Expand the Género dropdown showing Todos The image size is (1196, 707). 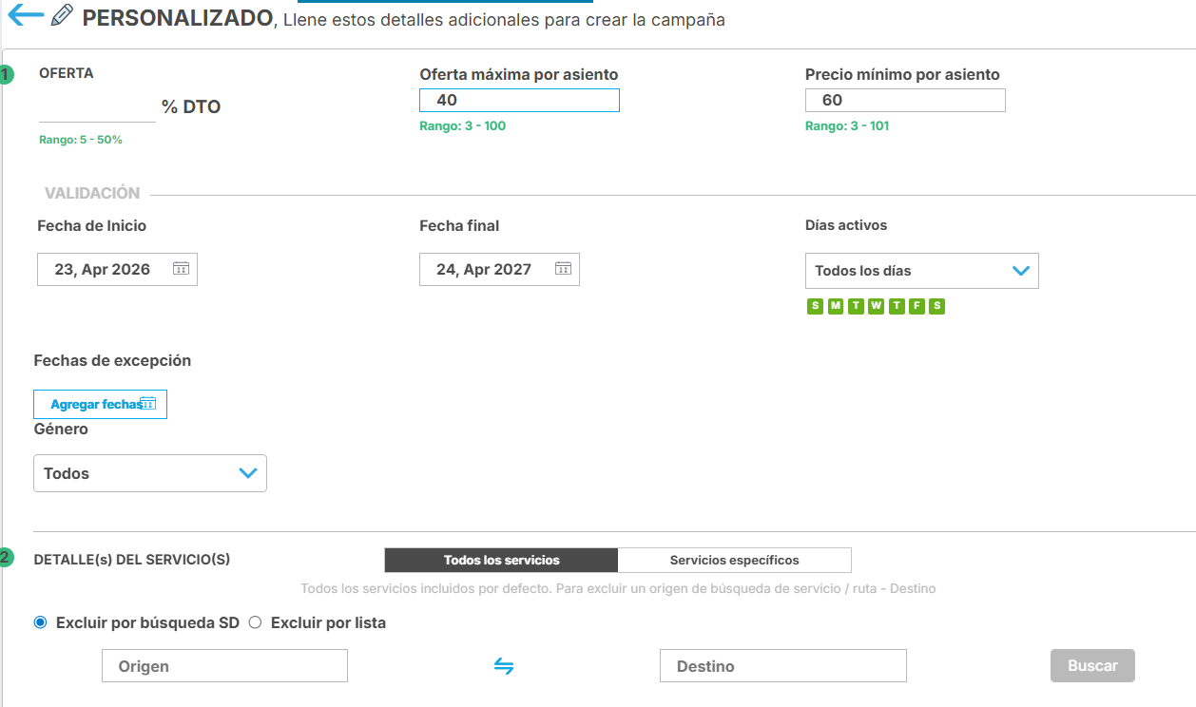149,472
